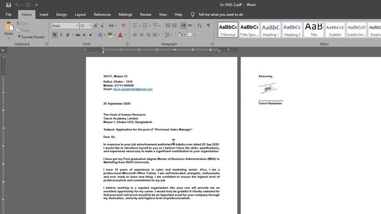Open Paragraph settings dialog launcher
Screen dimensions: 381x214
coord(212,44)
